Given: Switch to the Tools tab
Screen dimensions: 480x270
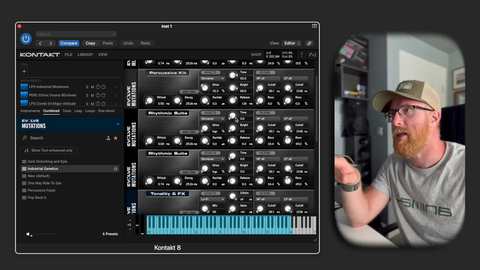Looking at the screenshot, I should pyautogui.click(x=67, y=111).
